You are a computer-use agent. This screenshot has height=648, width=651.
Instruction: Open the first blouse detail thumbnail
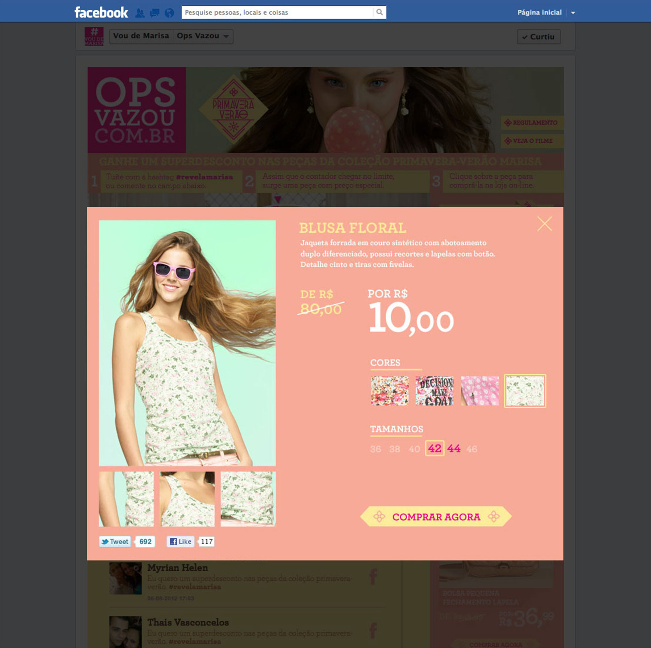tap(126, 499)
